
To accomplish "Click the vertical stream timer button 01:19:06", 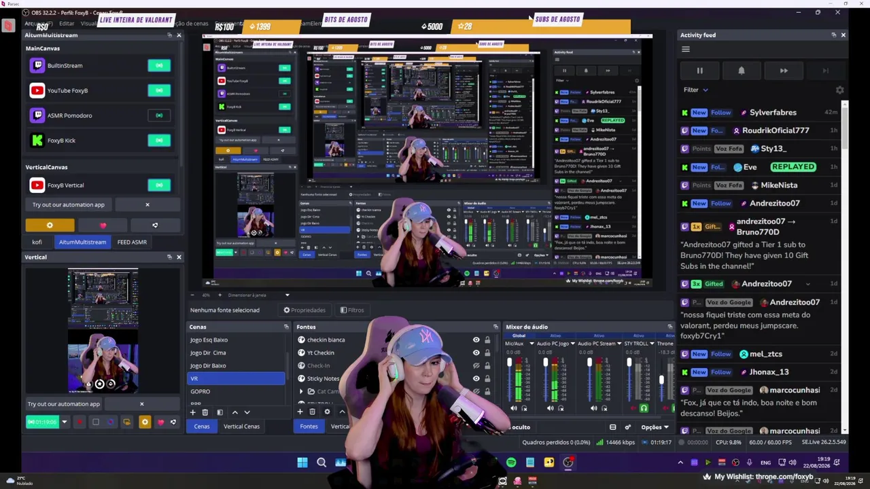I will pos(42,422).
